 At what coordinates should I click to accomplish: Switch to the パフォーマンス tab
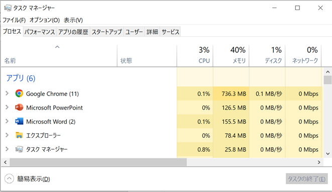[x=40, y=32]
